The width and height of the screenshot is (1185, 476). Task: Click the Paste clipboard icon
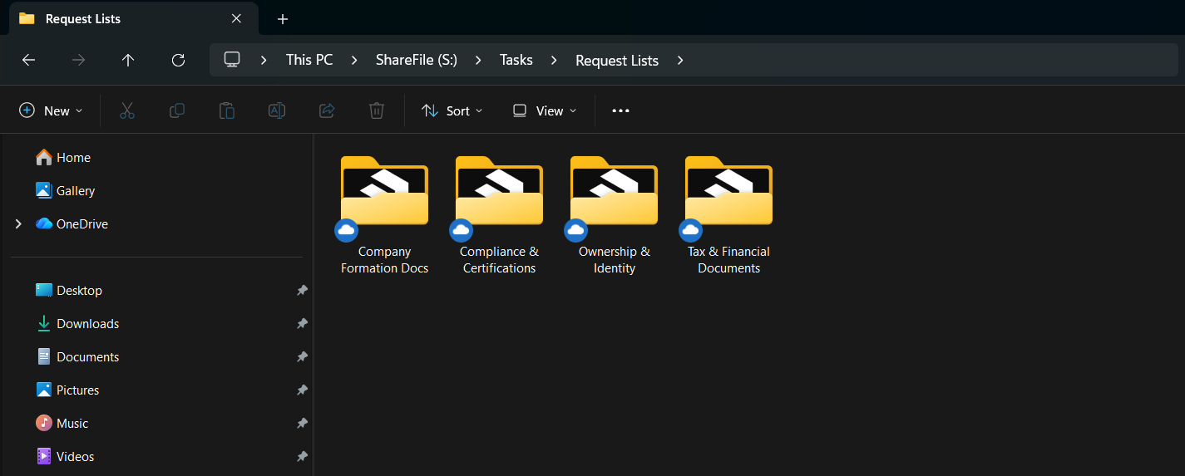pyautogui.click(x=227, y=110)
